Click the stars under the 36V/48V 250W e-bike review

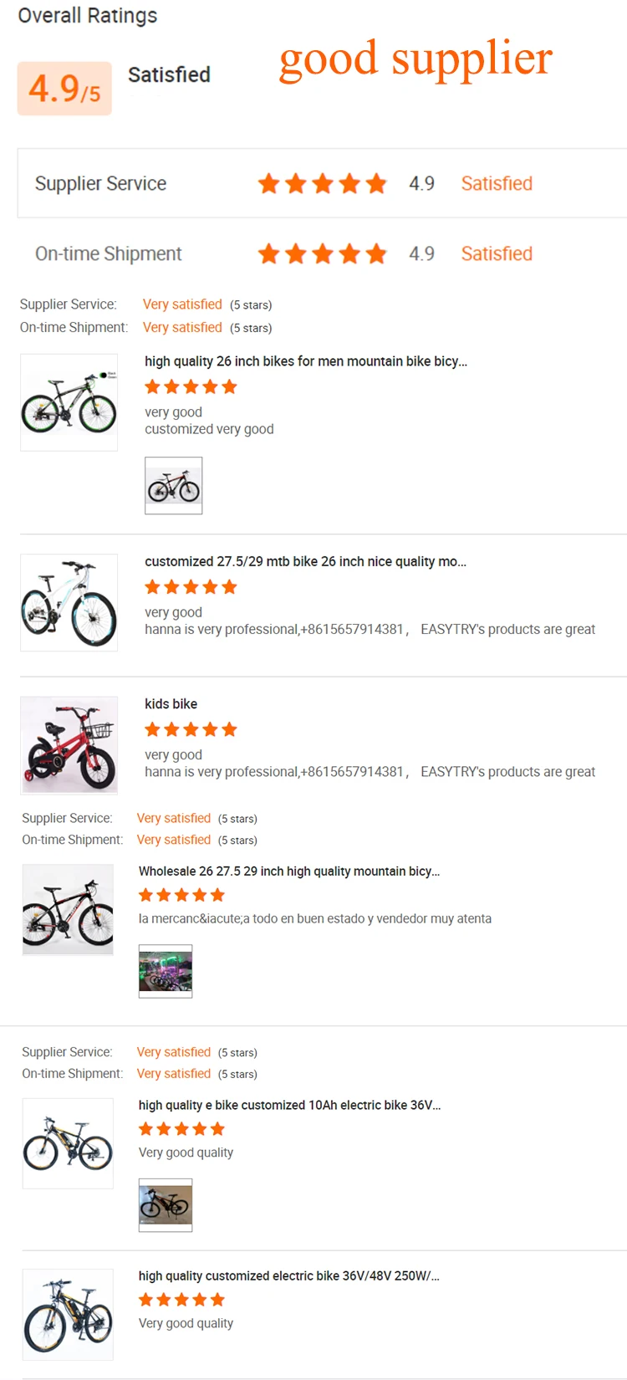coord(181,1300)
